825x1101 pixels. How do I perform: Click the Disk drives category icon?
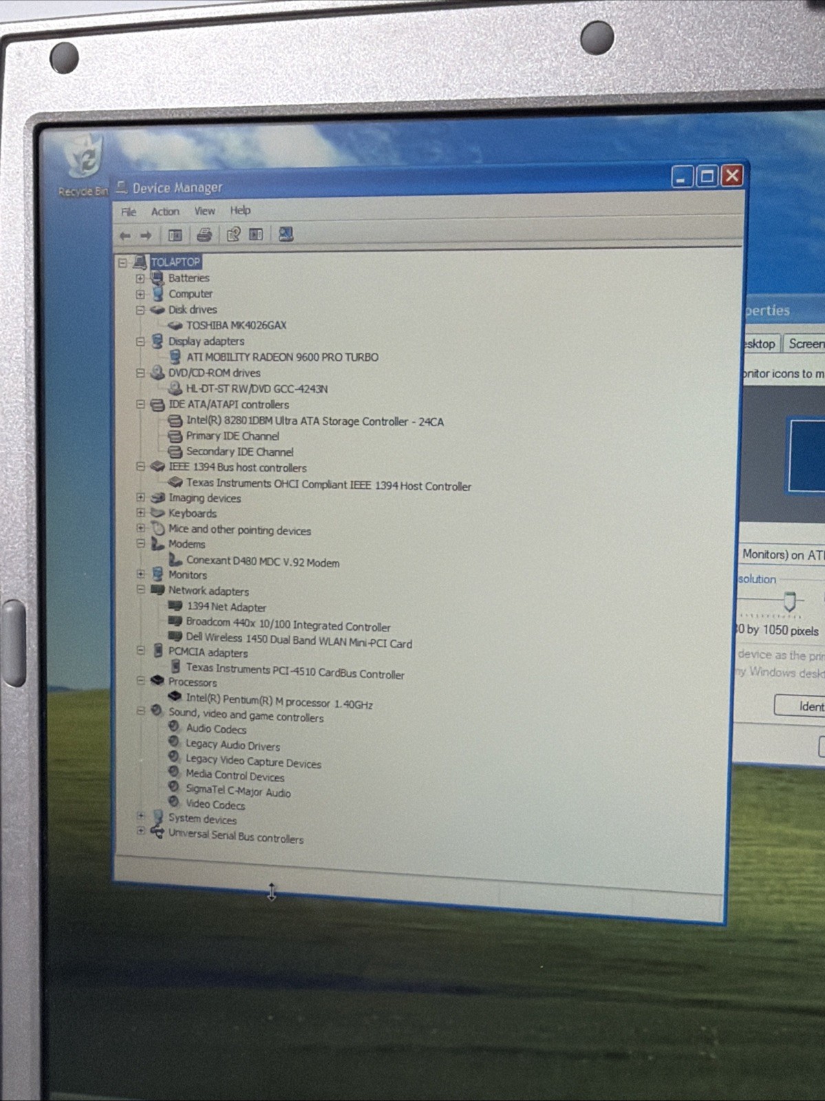point(158,310)
